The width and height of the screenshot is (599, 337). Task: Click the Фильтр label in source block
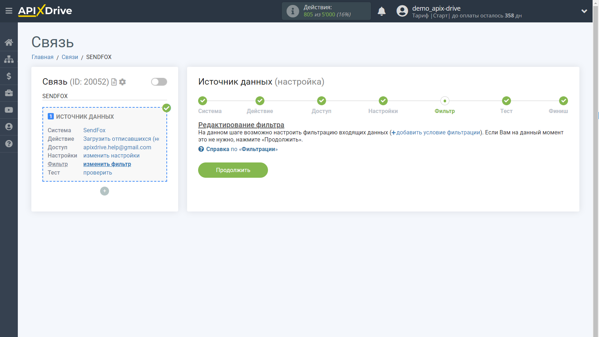tap(58, 164)
